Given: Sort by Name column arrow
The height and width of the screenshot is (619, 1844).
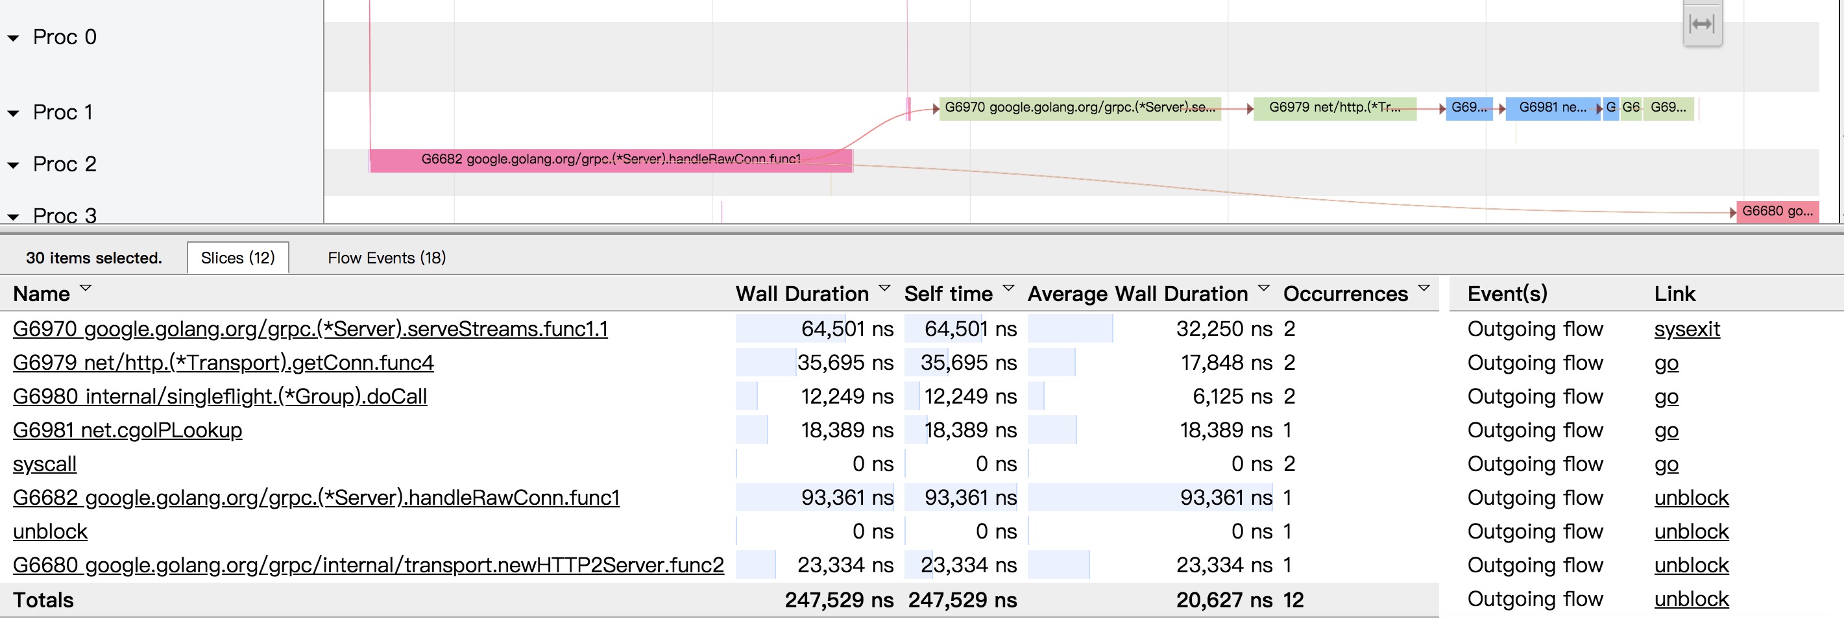Looking at the screenshot, I should pos(86,288).
